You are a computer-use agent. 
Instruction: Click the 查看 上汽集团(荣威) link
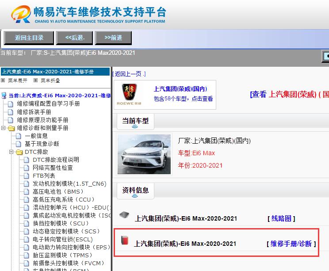[289, 95]
